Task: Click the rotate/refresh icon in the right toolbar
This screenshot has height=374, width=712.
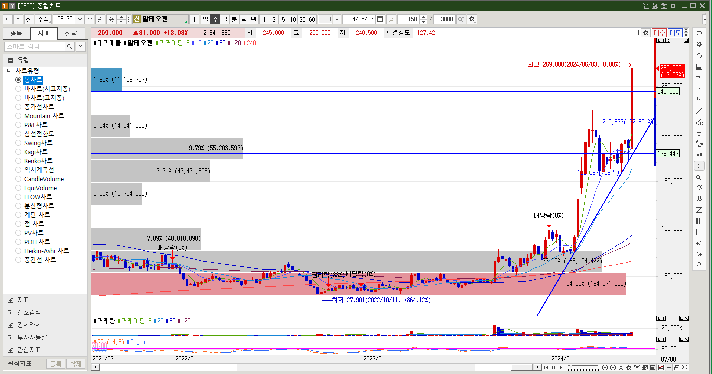Action: [x=699, y=33]
